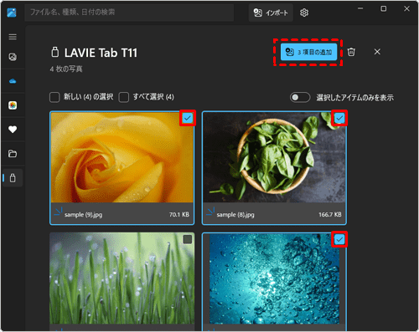Uncheck the sample (9).jpg checkbox
419x332 pixels.
(188, 118)
